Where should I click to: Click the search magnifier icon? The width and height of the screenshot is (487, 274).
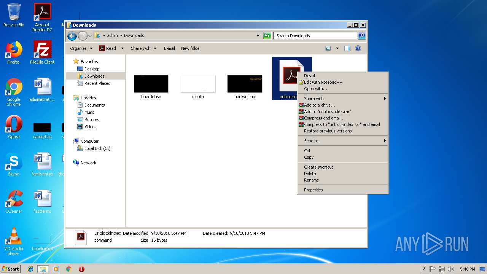coord(362,36)
